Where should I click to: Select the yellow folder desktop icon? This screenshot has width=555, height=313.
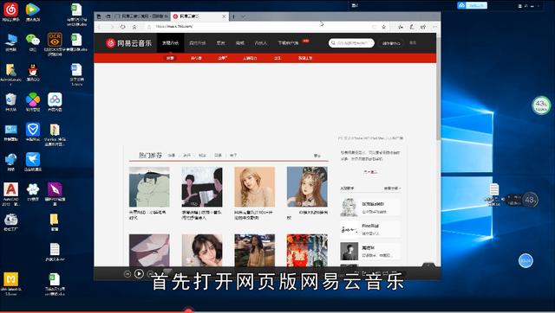click(54, 220)
